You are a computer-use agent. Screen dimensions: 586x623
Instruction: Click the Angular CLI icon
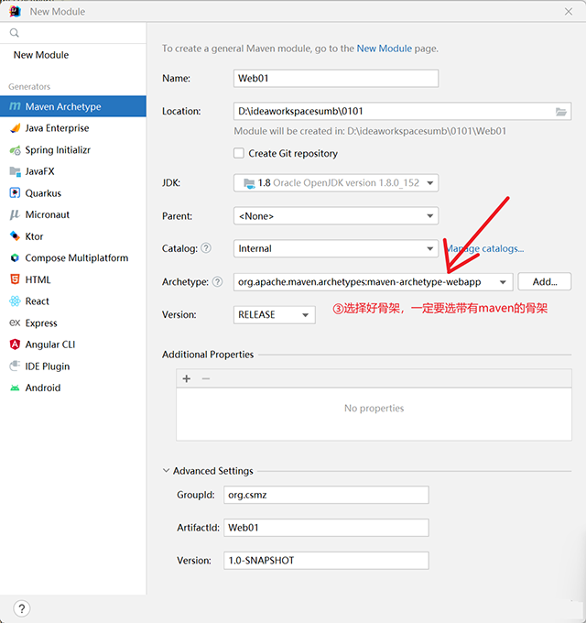coord(15,344)
